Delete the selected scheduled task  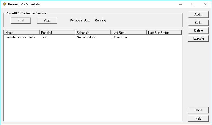click(198, 30)
